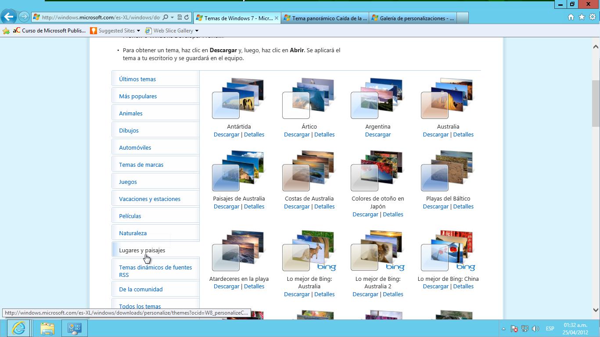This screenshot has height=337, width=600.
Task: Open File Explorer from the taskbar
Action: (x=47, y=328)
